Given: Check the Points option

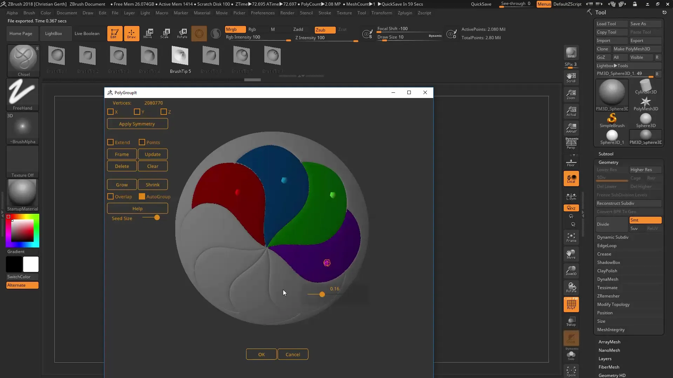Looking at the screenshot, I should click(x=142, y=142).
